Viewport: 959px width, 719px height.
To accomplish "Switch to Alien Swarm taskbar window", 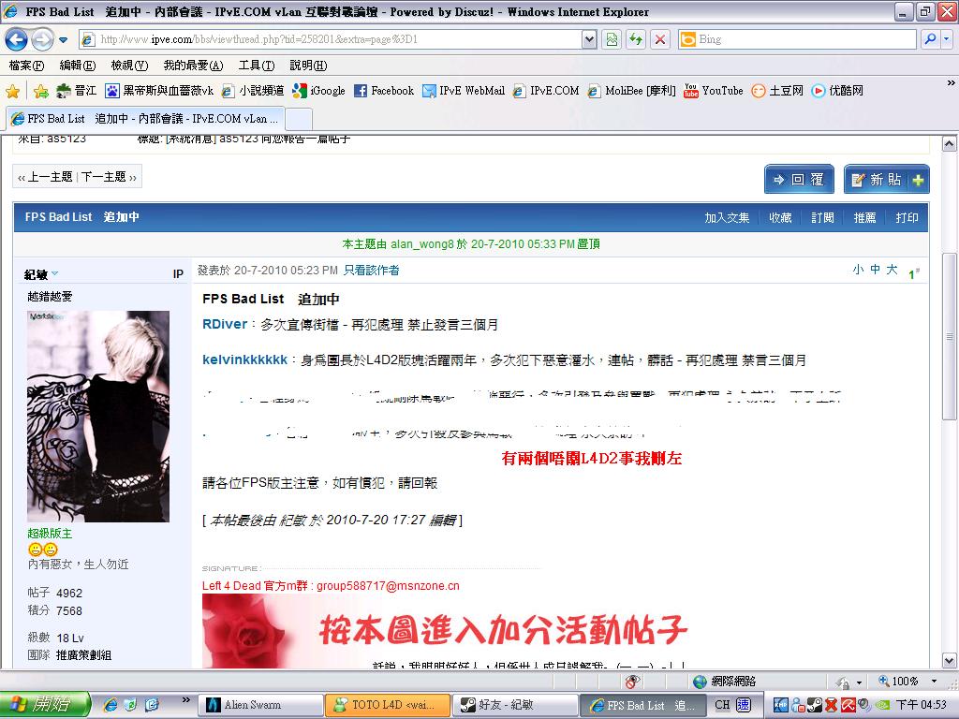I will pyautogui.click(x=260, y=705).
